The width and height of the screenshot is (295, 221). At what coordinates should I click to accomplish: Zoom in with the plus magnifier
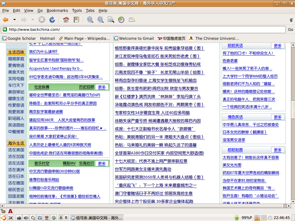(x=100, y=20)
